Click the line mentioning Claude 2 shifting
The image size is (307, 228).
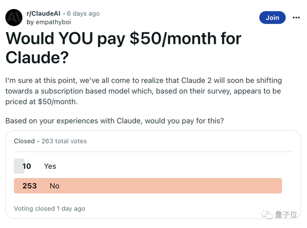click(x=143, y=80)
